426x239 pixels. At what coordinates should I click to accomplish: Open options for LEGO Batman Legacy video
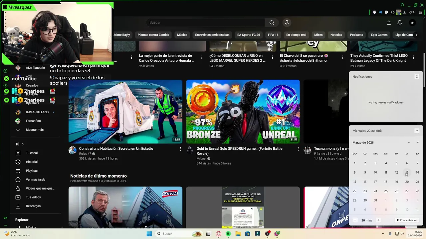click(x=413, y=57)
